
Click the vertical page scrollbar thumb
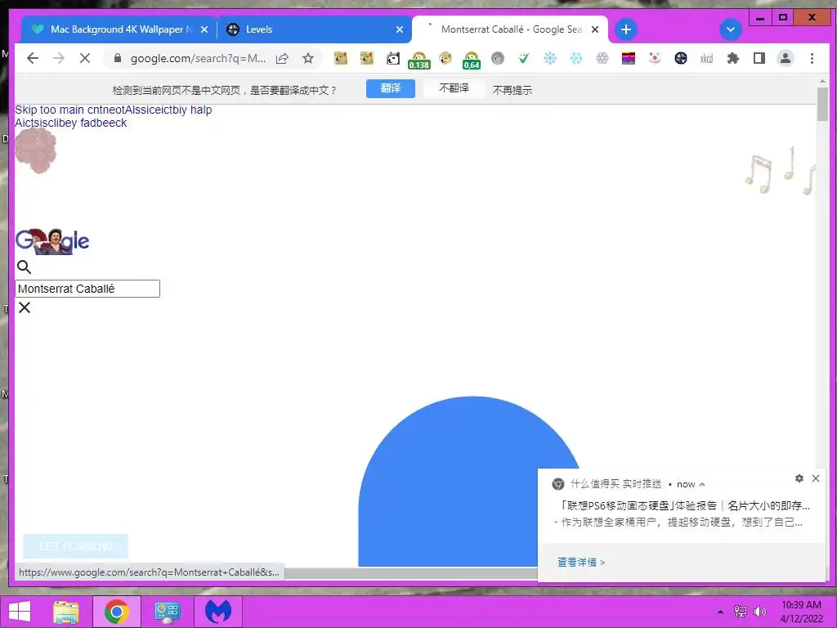[x=822, y=104]
